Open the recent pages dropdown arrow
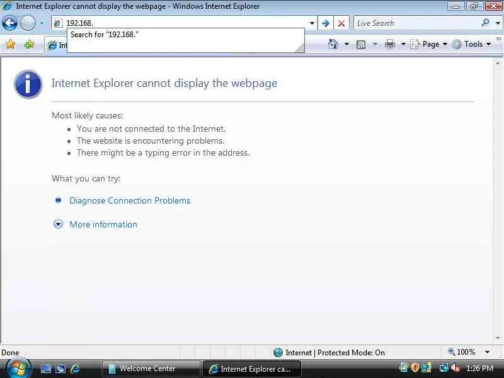 pos(42,23)
